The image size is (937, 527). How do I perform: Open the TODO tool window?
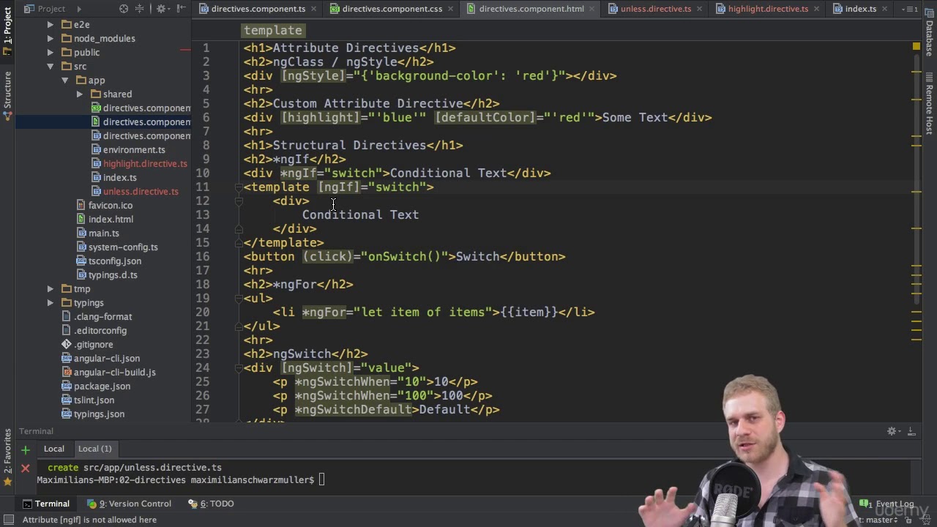[211, 504]
